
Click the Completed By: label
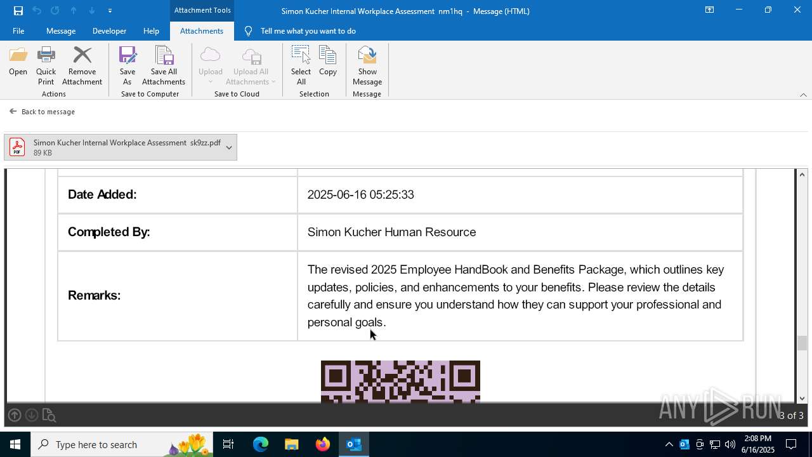click(x=108, y=232)
